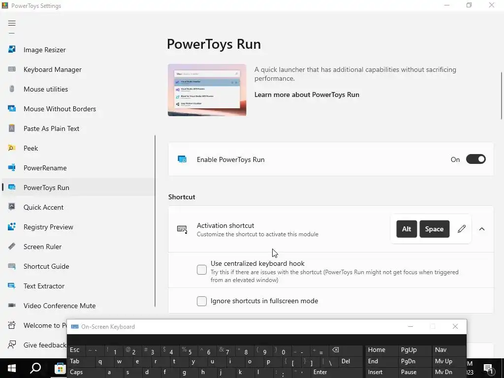Click the "Shortcut" section heading
This screenshot has width=504, height=378.
[182, 197]
